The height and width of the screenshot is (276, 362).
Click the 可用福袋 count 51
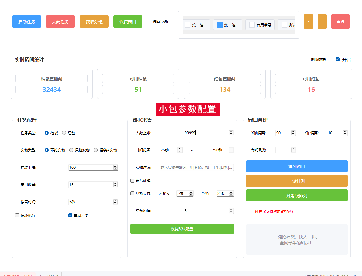pos(138,90)
